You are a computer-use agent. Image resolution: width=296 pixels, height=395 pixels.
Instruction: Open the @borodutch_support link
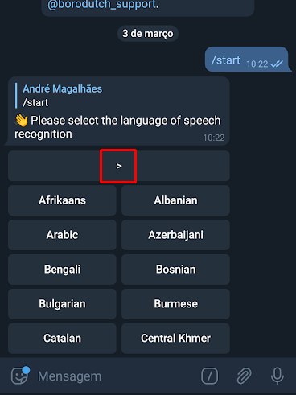pyautogui.click(x=102, y=4)
